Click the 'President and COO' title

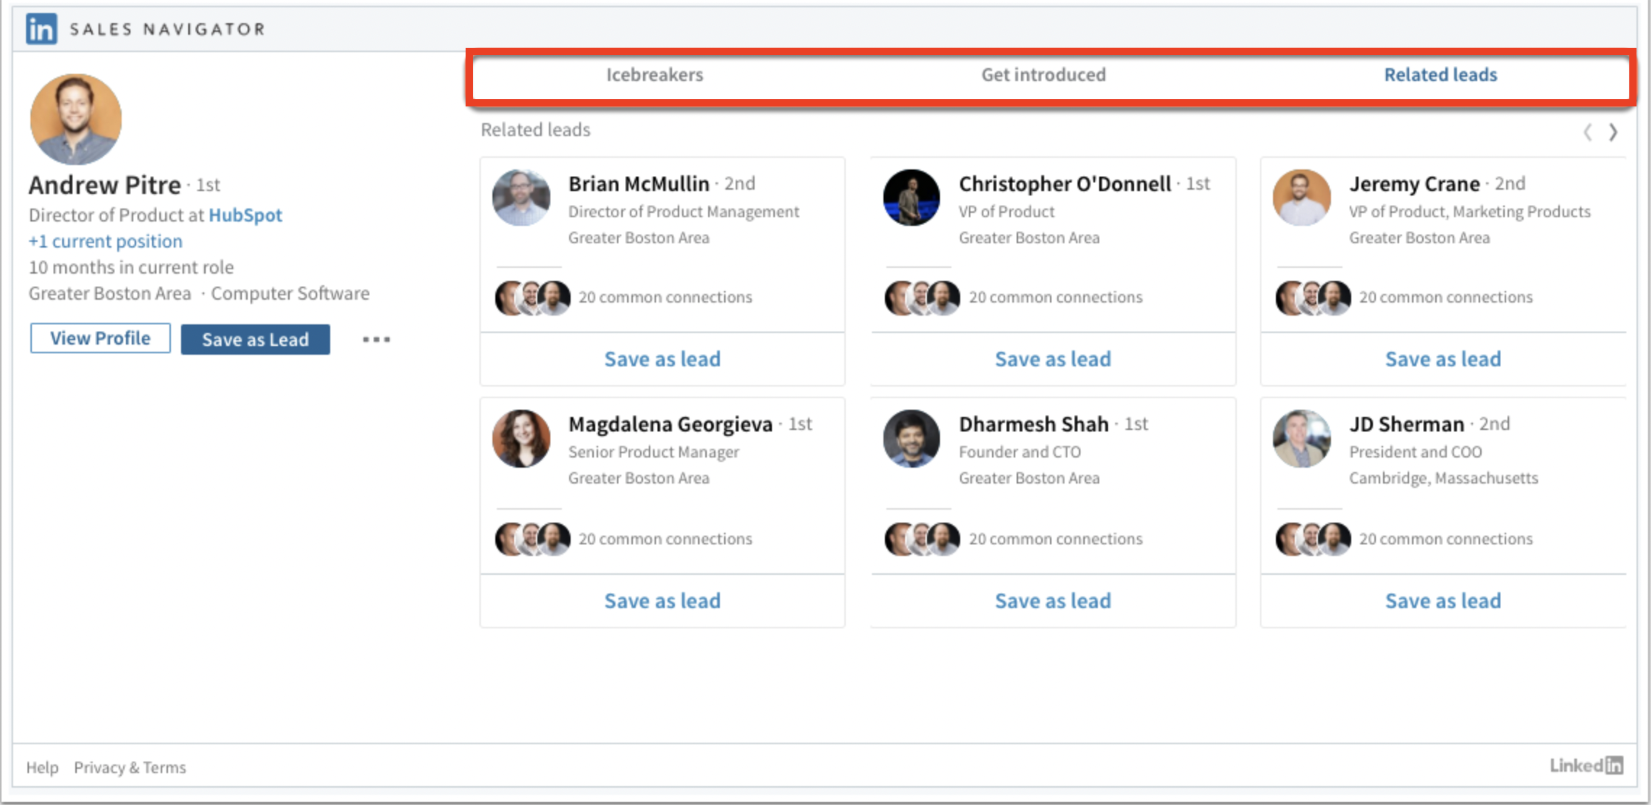pyautogui.click(x=1416, y=452)
